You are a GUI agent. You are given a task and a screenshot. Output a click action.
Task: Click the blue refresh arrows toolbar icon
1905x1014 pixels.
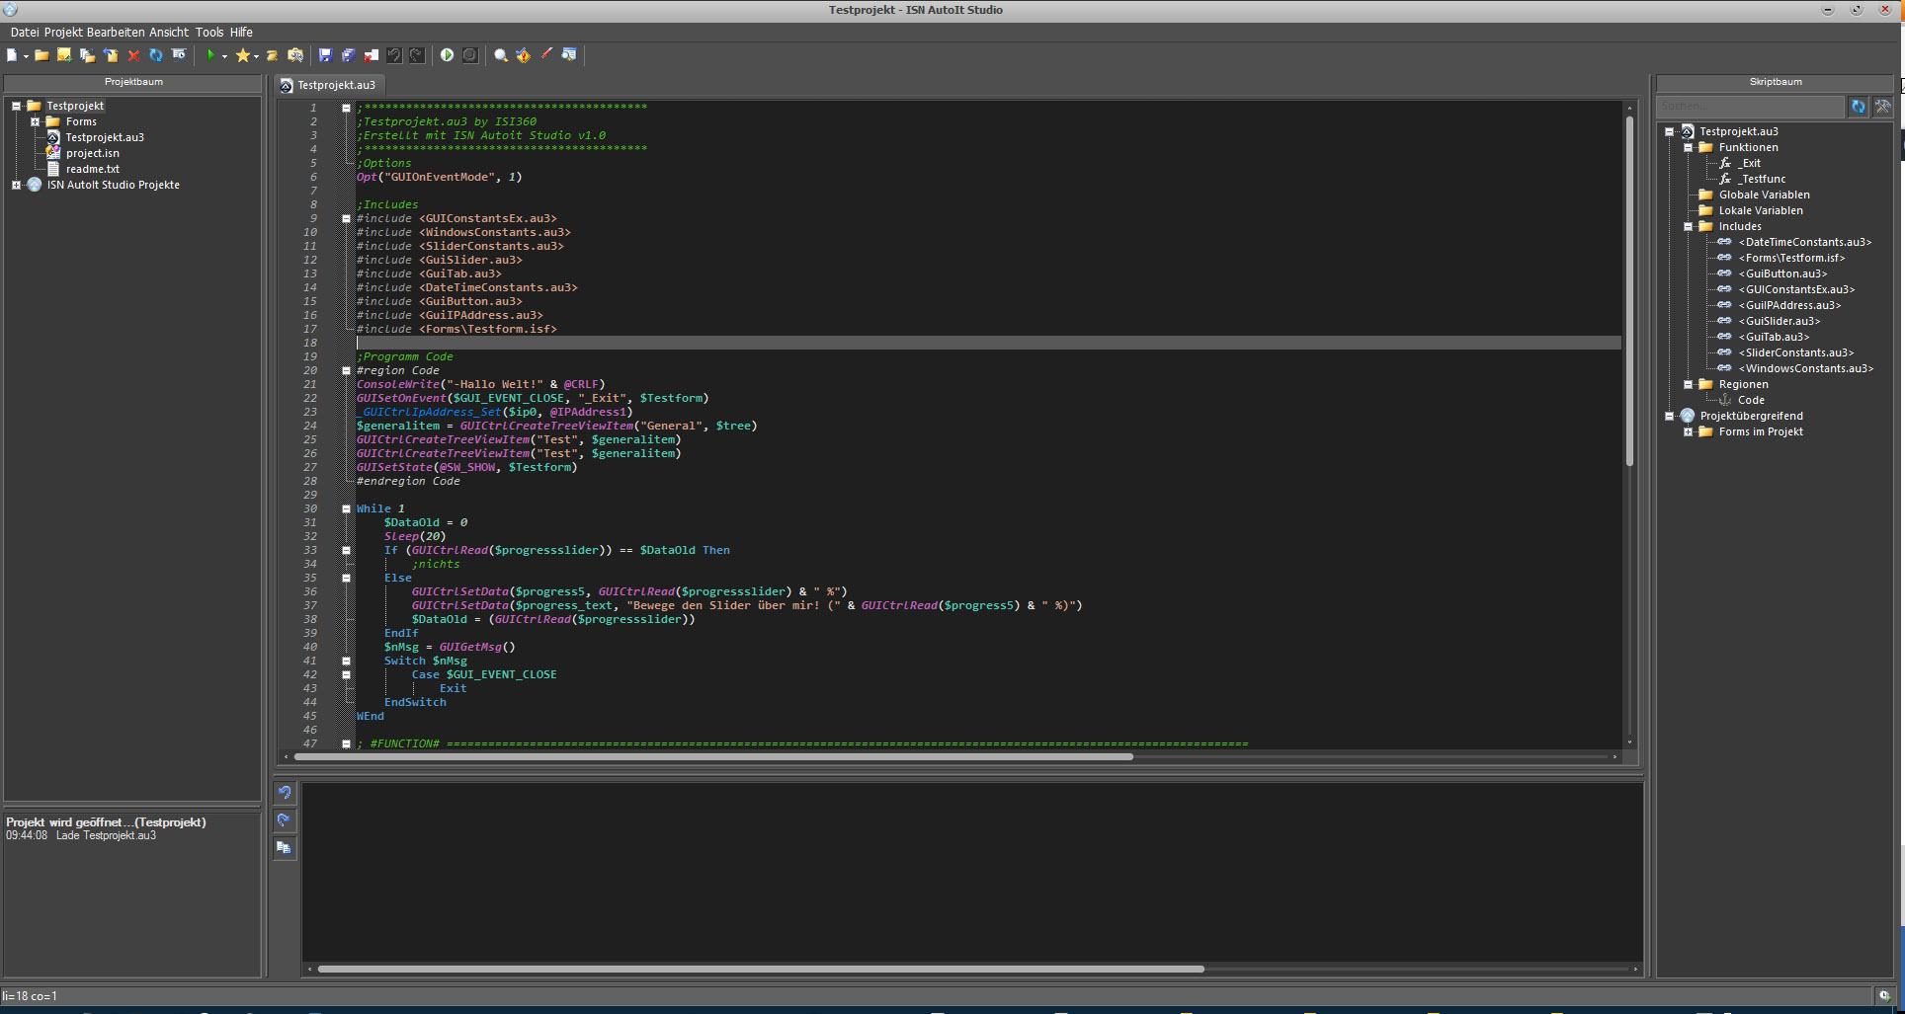[156, 55]
